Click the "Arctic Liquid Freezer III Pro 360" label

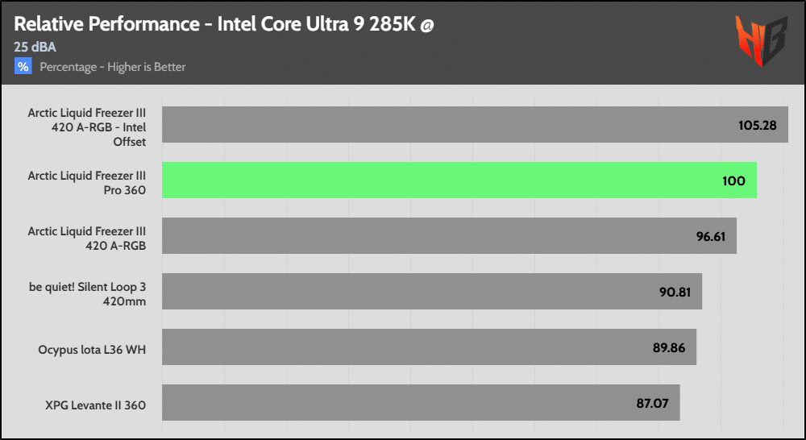pyautogui.click(x=86, y=181)
